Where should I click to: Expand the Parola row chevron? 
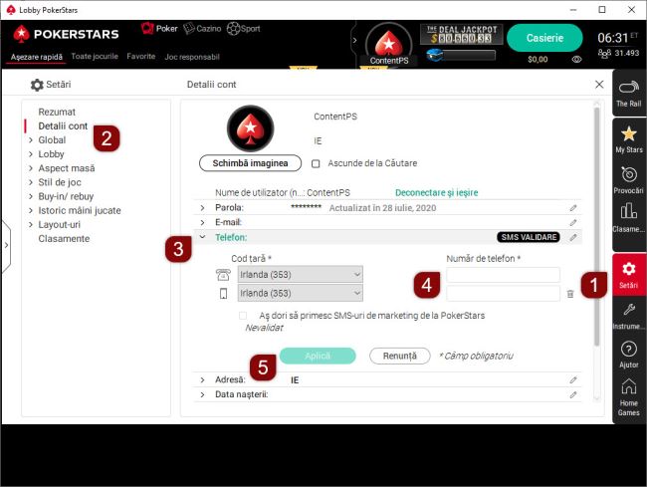pyautogui.click(x=202, y=208)
